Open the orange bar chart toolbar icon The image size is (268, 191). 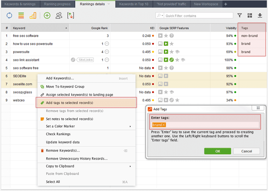(33, 15)
